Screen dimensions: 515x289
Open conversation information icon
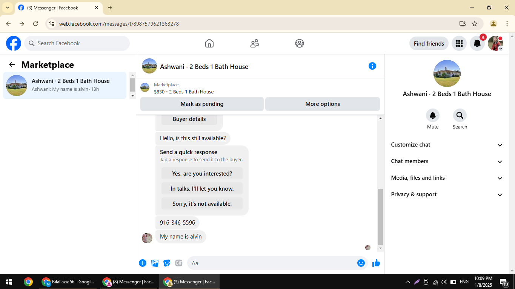pyautogui.click(x=372, y=66)
